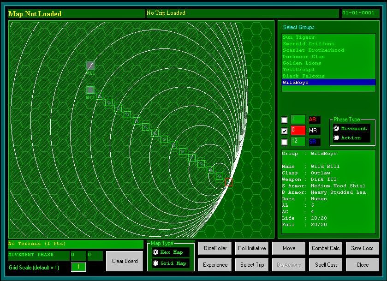This screenshot has height=281, width=387.
Task: Click the Grid Scale input field
Action: coord(78,267)
